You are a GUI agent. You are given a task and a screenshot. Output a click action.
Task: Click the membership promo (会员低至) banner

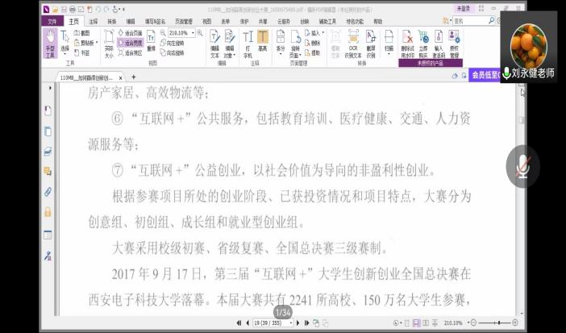pos(485,75)
